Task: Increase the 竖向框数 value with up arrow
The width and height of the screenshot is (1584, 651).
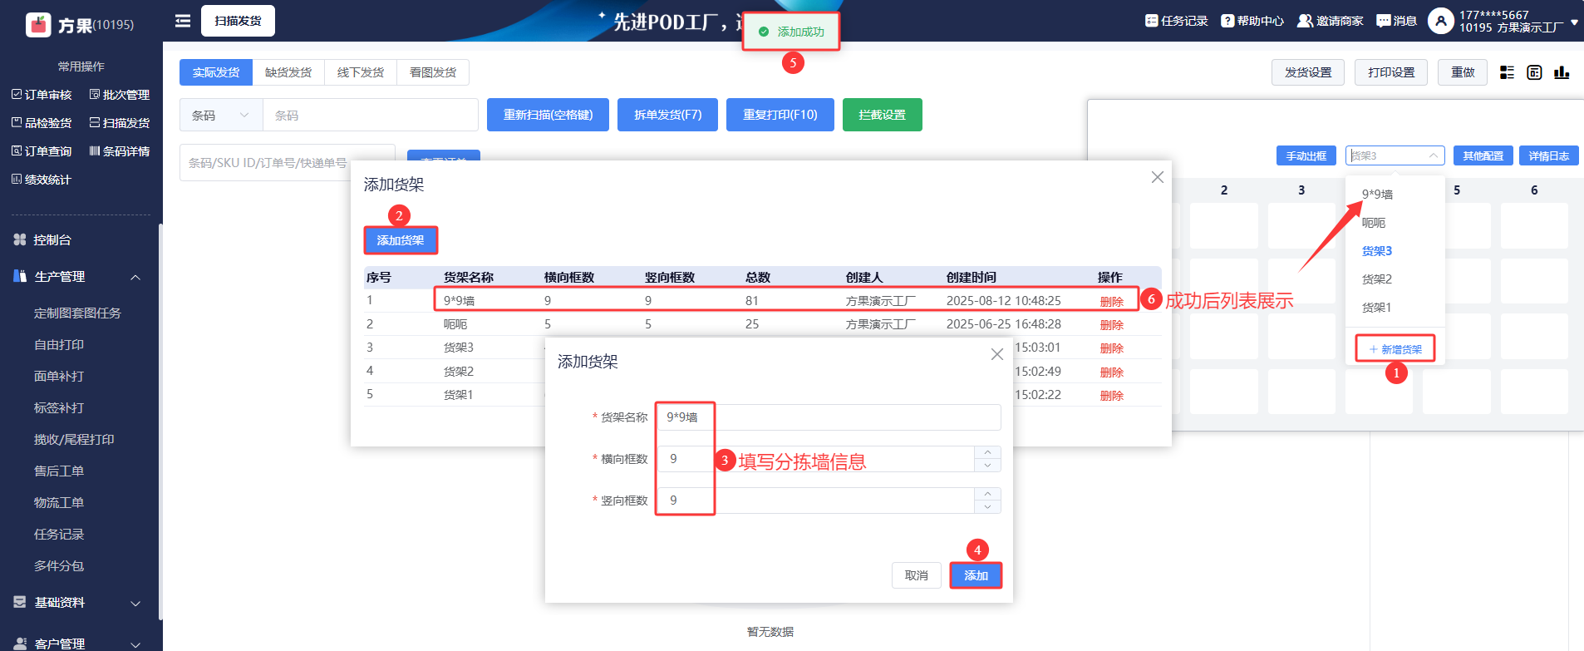Action: tap(987, 494)
